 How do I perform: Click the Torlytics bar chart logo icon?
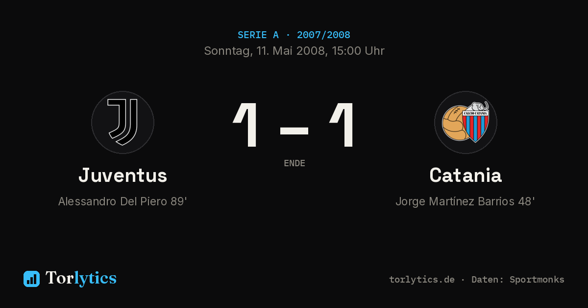(x=31, y=279)
